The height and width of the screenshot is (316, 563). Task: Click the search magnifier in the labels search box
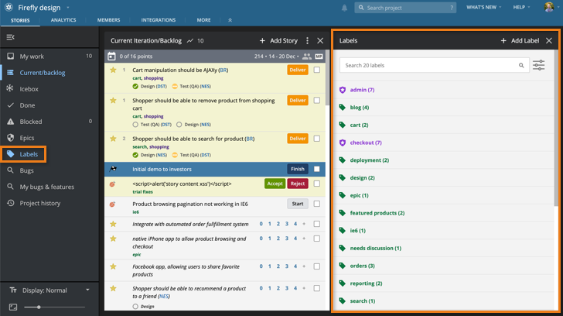(x=521, y=65)
